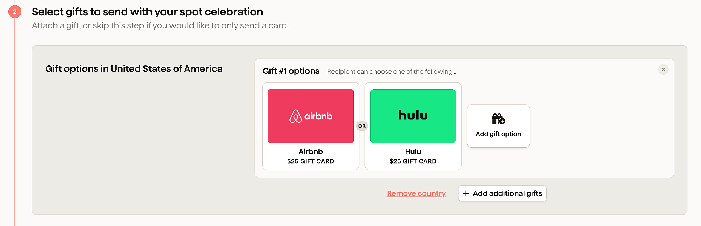Click the OR separator badge between cards
This screenshot has height=226, width=701.
pos(362,126)
